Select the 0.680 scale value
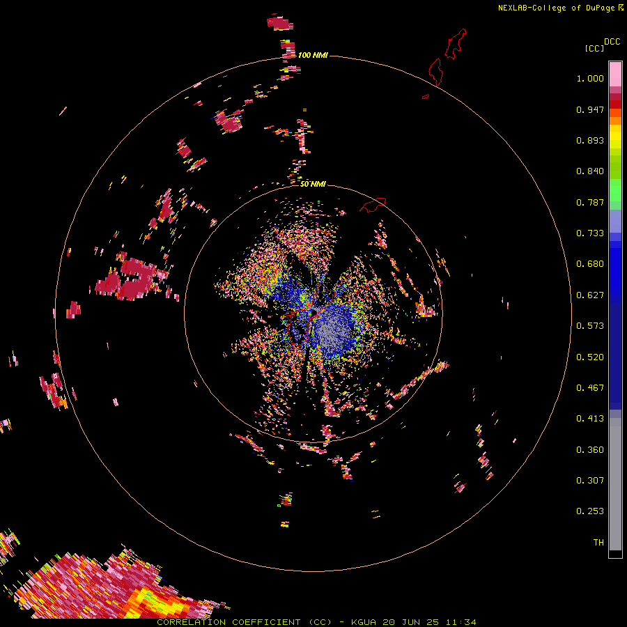Image resolution: width=627 pixels, height=627 pixels. 590,264
